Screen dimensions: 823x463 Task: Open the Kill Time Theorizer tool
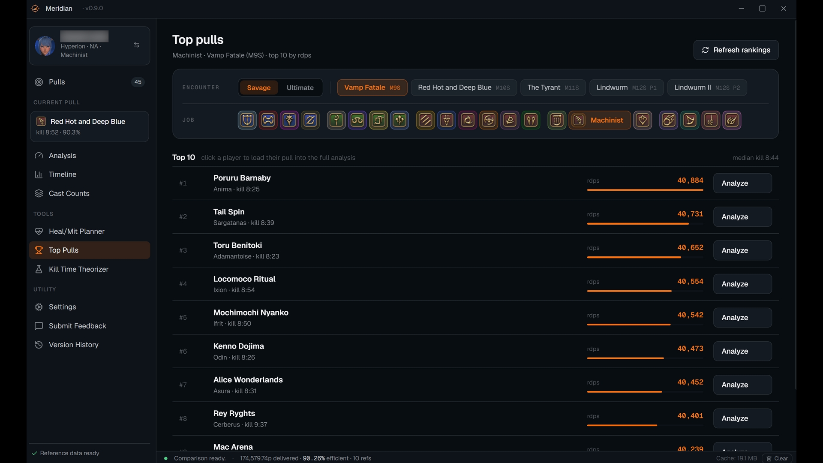click(90, 269)
